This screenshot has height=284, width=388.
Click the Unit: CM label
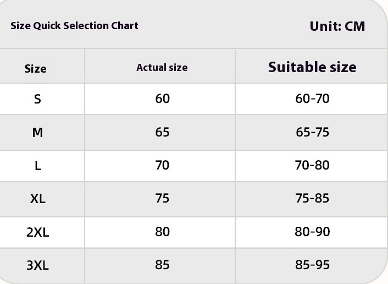337,26
